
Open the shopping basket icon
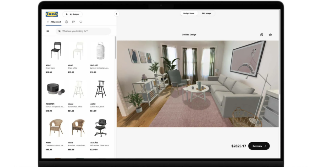point(270,35)
